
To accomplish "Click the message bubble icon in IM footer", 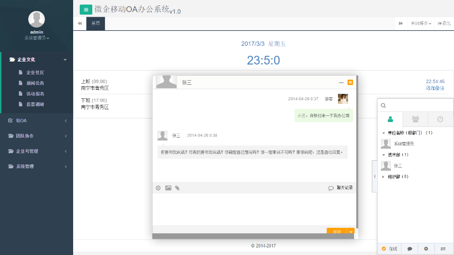I will coord(410,248).
